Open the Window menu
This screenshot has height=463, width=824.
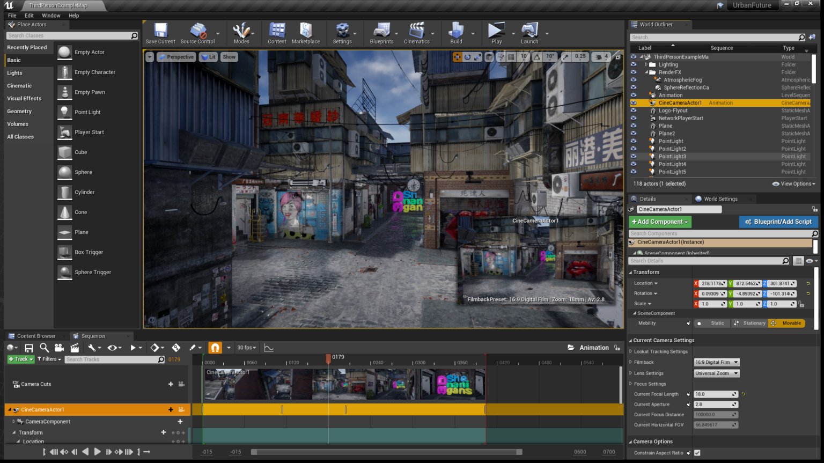51,16
